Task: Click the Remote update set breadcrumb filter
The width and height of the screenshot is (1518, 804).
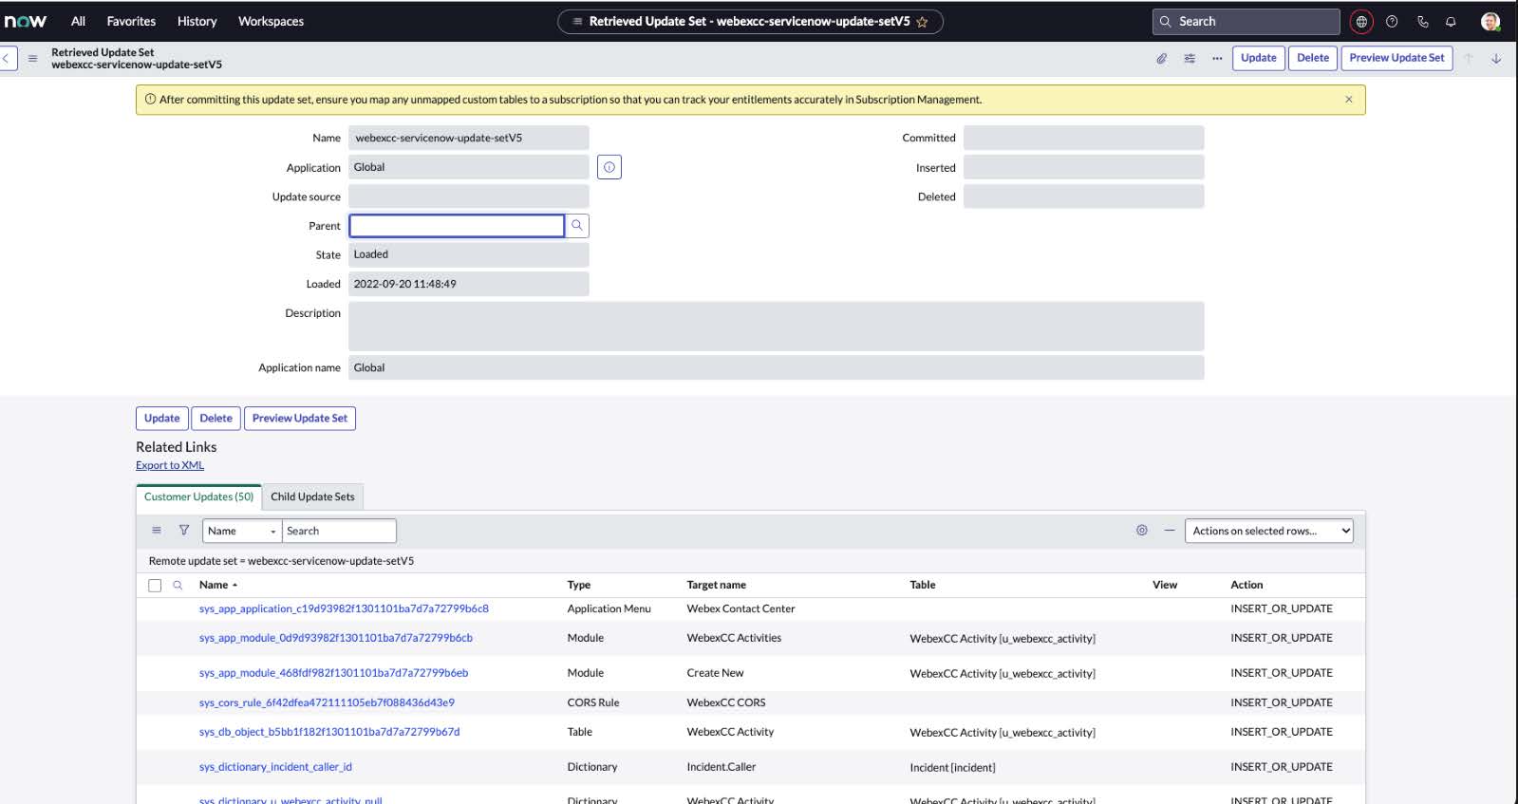Action: [281, 561]
